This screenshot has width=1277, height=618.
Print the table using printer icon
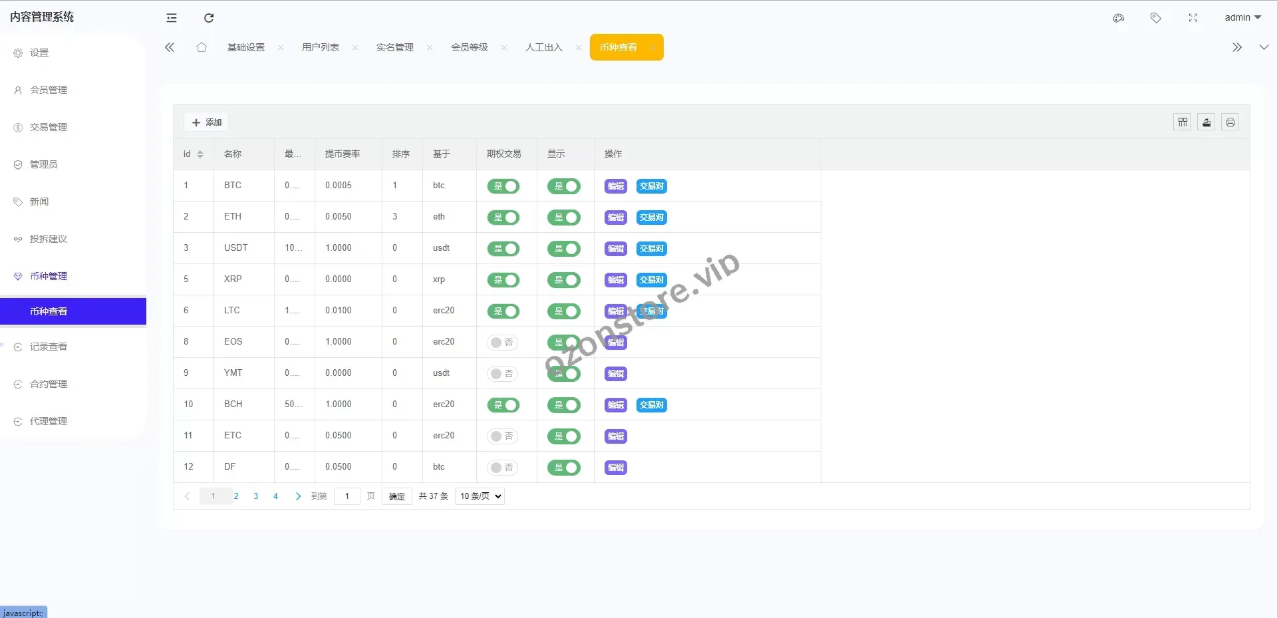(x=1230, y=122)
